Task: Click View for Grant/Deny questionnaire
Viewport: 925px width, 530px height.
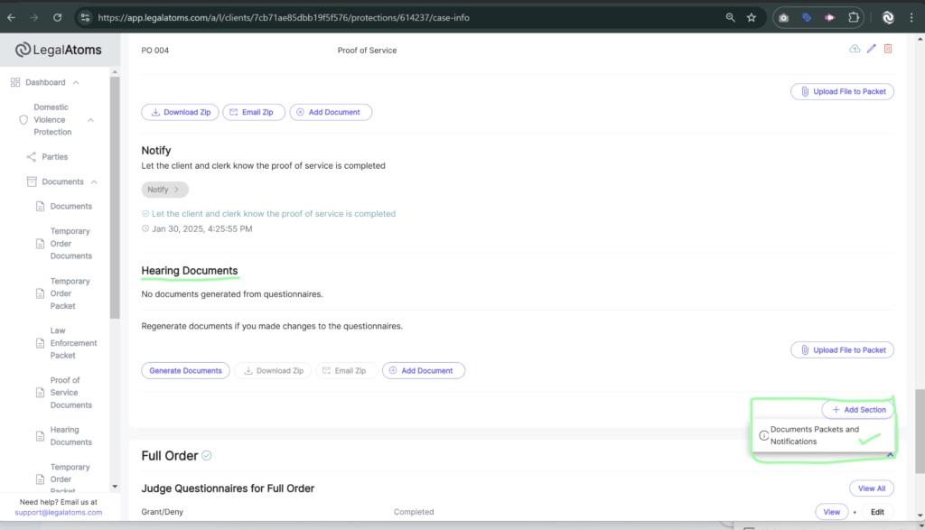Action: (832, 512)
